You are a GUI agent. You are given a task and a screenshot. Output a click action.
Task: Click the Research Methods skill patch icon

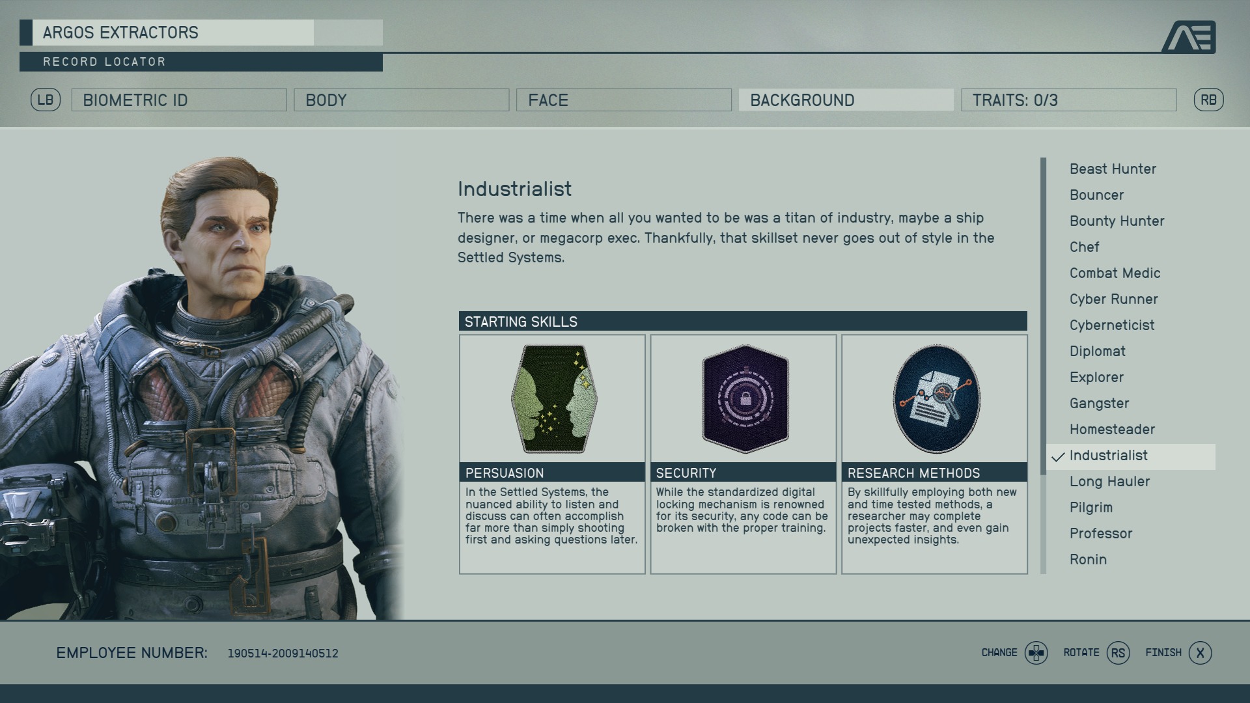click(x=936, y=399)
